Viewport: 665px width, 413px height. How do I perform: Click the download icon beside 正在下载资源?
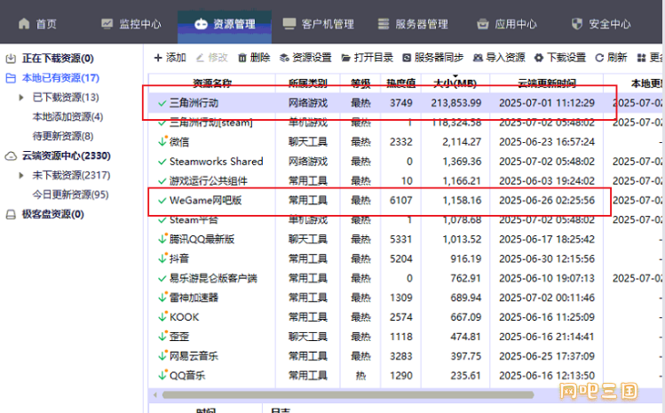(11, 59)
